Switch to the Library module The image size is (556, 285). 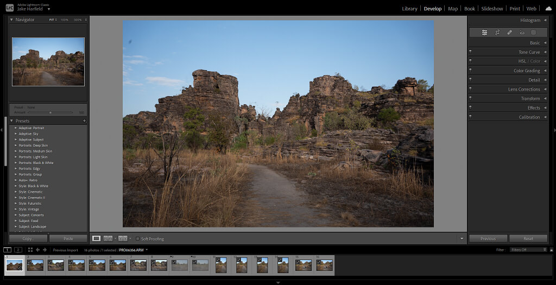click(409, 9)
